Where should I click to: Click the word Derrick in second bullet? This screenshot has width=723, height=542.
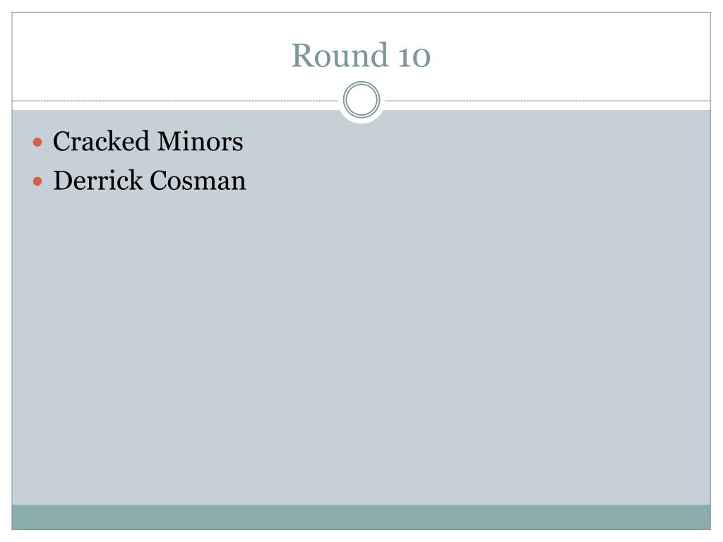point(97,180)
